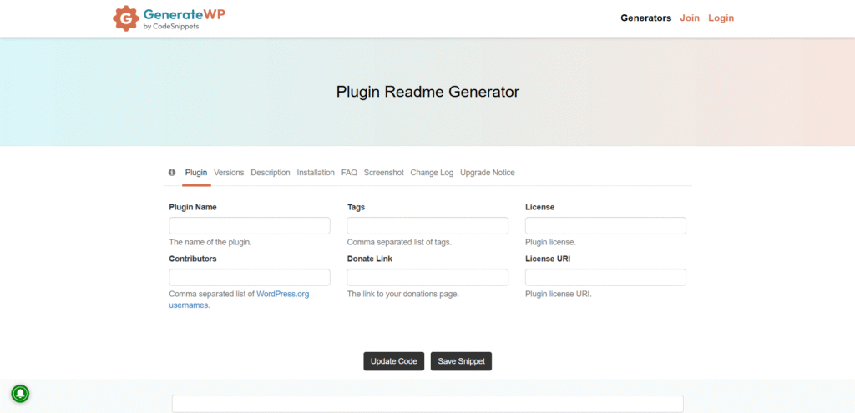
Task: Click the info icon beside the Plugin tab
Action: click(172, 173)
